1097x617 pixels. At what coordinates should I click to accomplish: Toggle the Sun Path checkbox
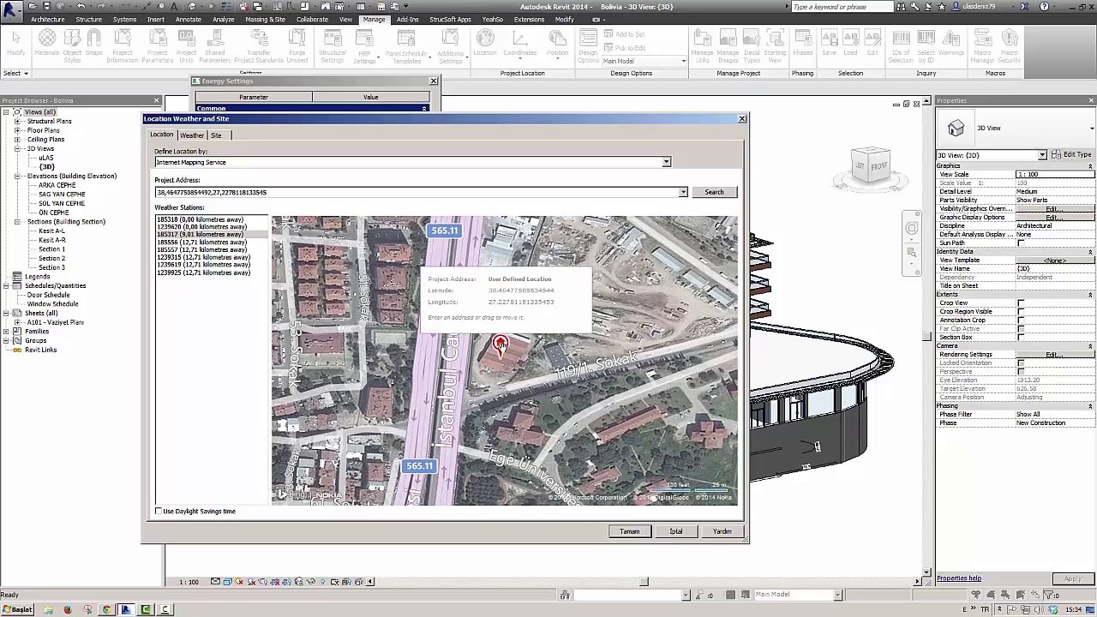pos(1021,243)
